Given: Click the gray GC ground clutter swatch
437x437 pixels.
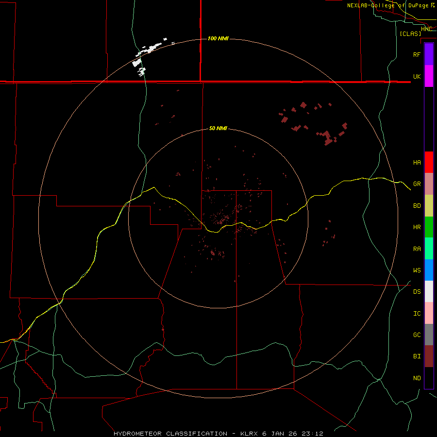Looking at the screenshot, I should tap(429, 335).
